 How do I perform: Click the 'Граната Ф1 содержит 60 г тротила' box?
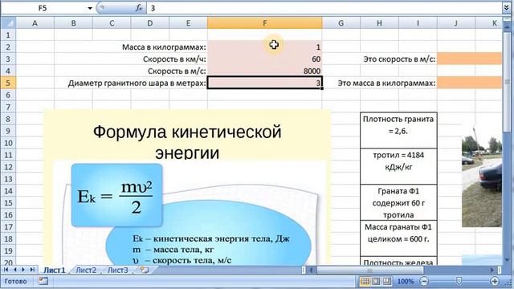click(398, 202)
